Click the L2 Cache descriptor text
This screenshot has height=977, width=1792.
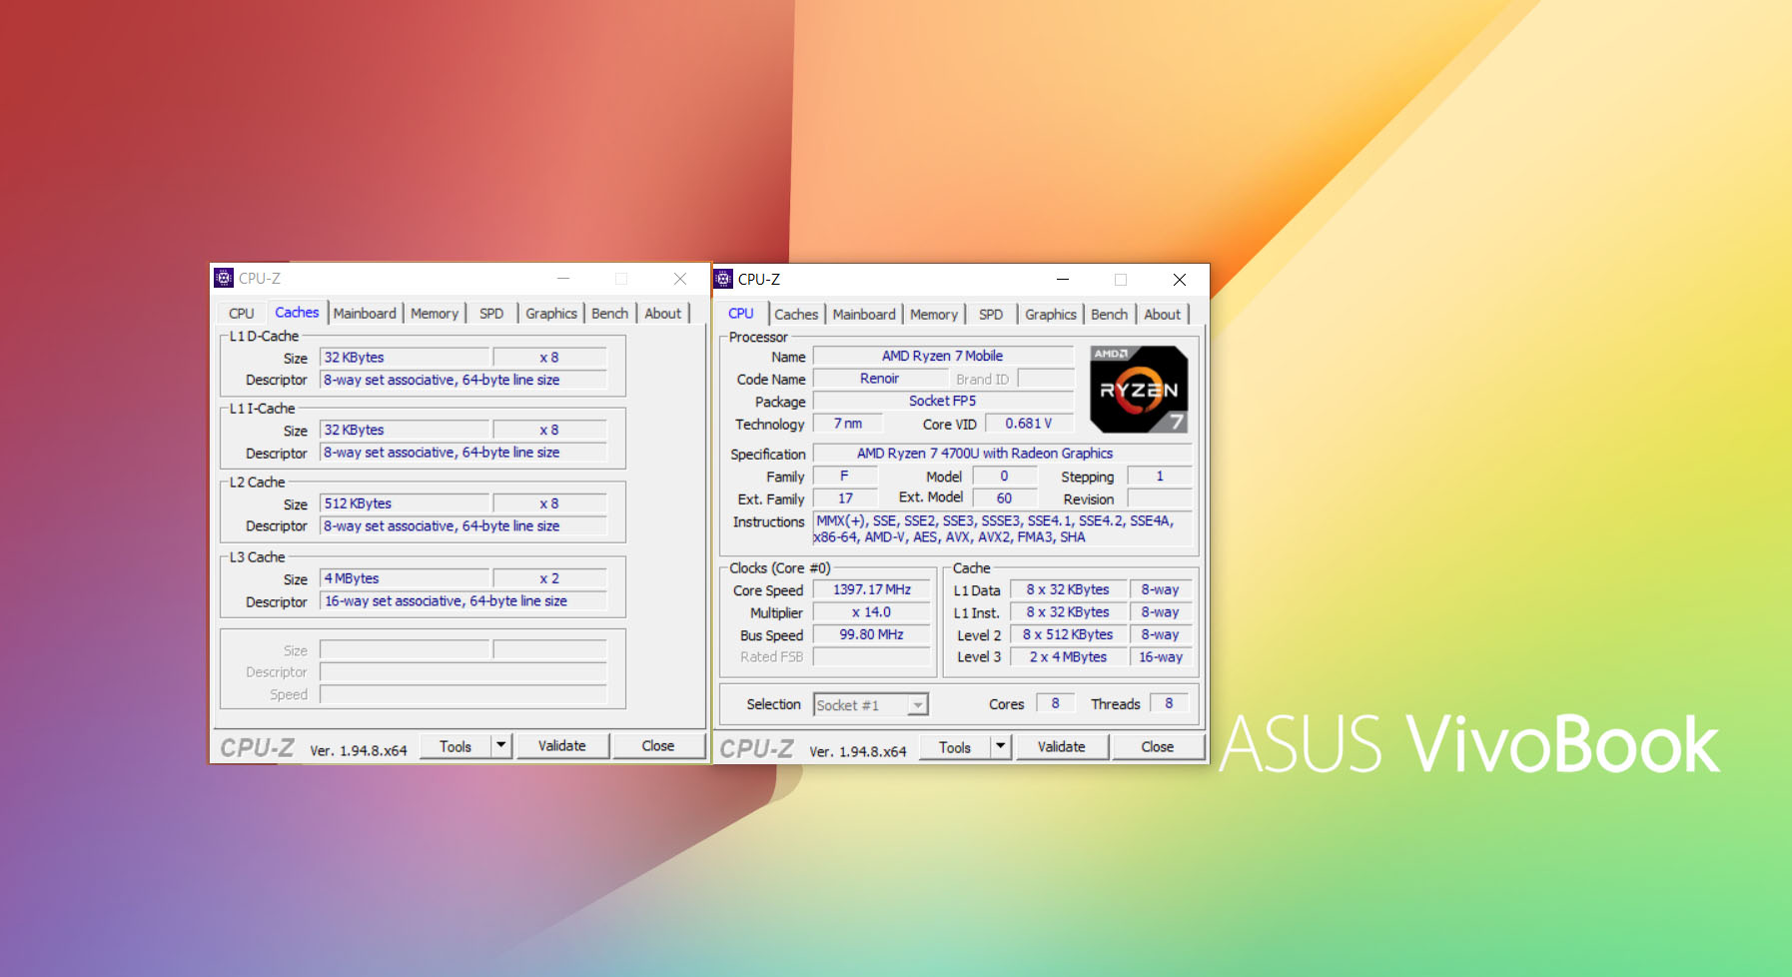[462, 526]
